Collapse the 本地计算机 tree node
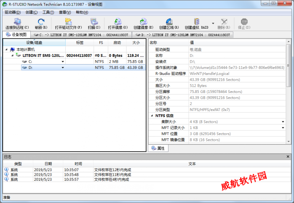This screenshot has height=203, width=294. pyautogui.click(x=7, y=49)
